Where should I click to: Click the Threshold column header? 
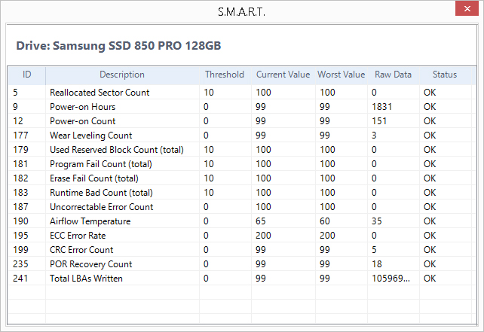point(225,75)
